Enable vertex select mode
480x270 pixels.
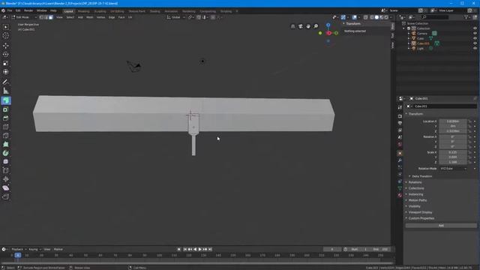tap(41, 17)
